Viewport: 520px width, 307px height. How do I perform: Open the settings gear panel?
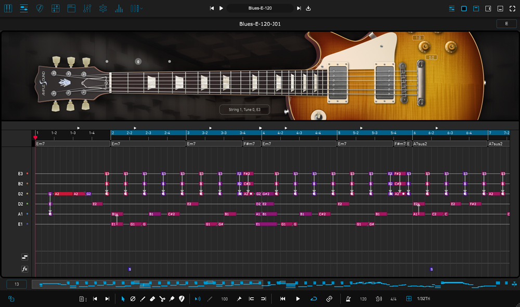tap(103, 8)
